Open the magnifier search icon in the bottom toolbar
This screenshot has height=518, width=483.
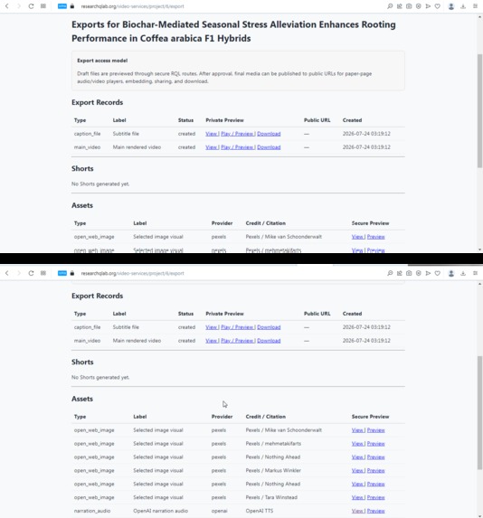click(390, 273)
